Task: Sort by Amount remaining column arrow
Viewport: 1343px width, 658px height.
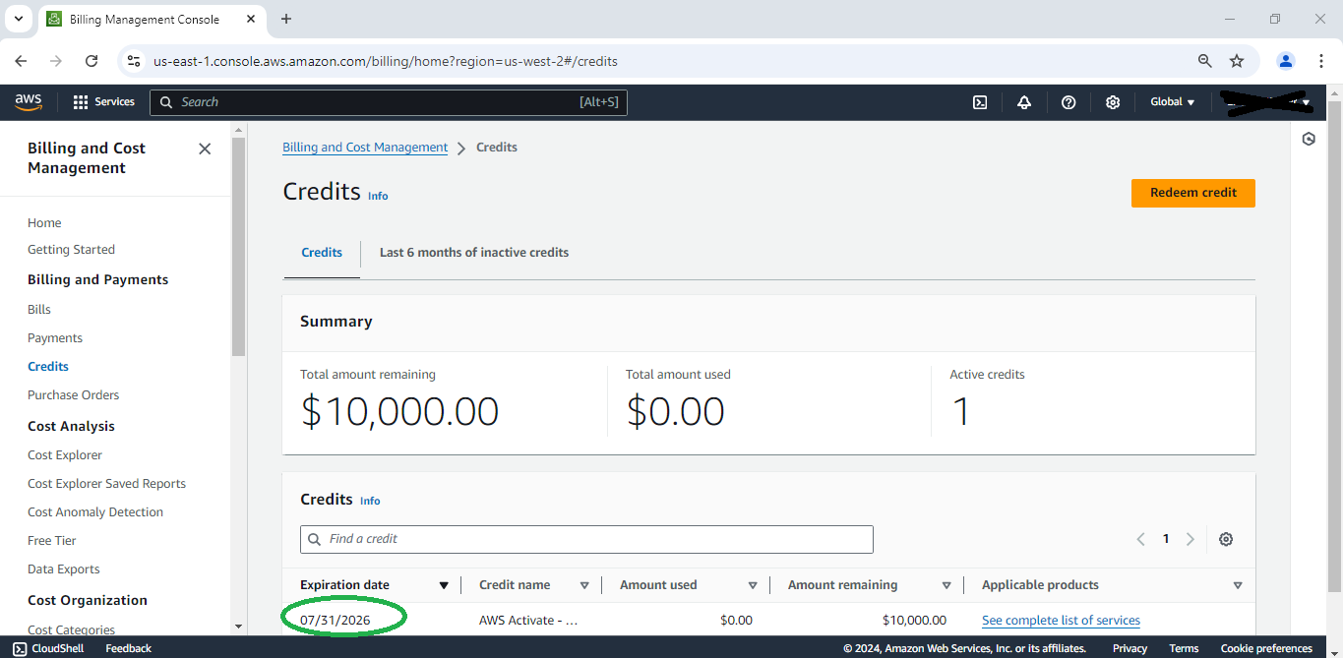Action: click(x=946, y=585)
